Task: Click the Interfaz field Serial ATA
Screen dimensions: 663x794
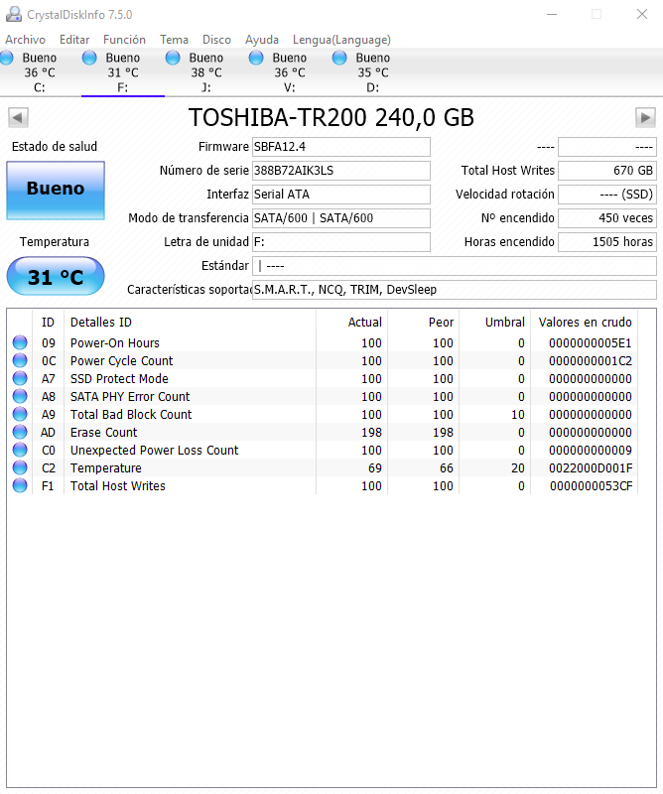Action: [x=341, y=195]
